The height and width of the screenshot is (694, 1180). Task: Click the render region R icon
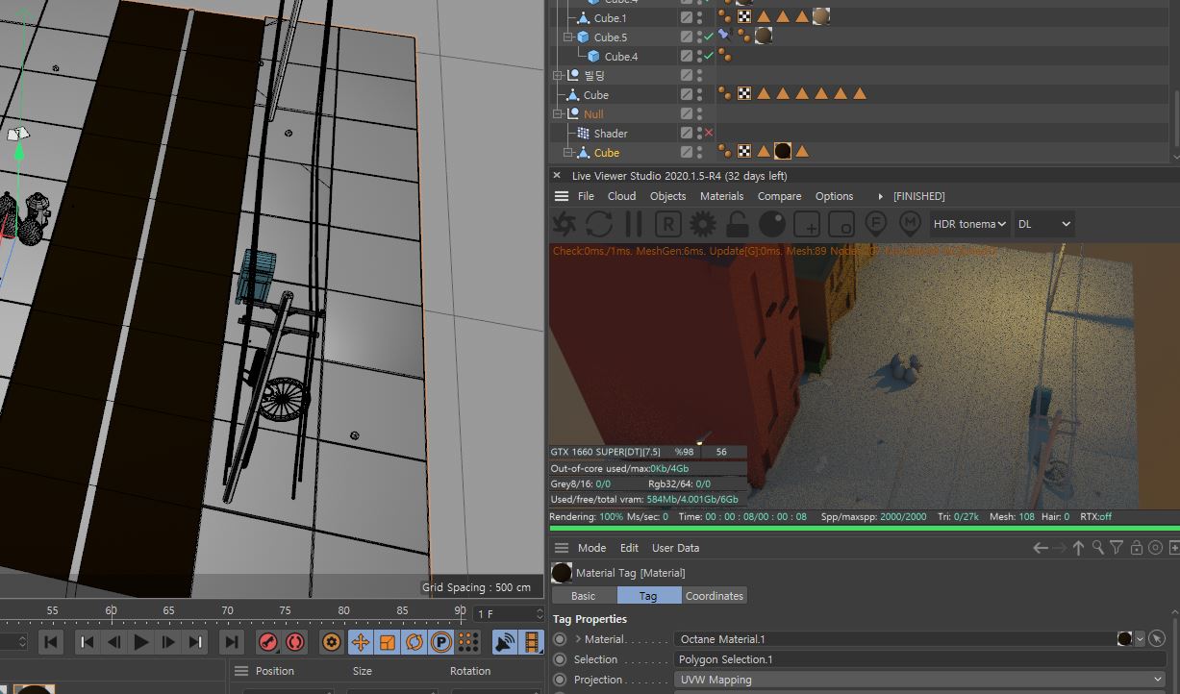(668, 224)
